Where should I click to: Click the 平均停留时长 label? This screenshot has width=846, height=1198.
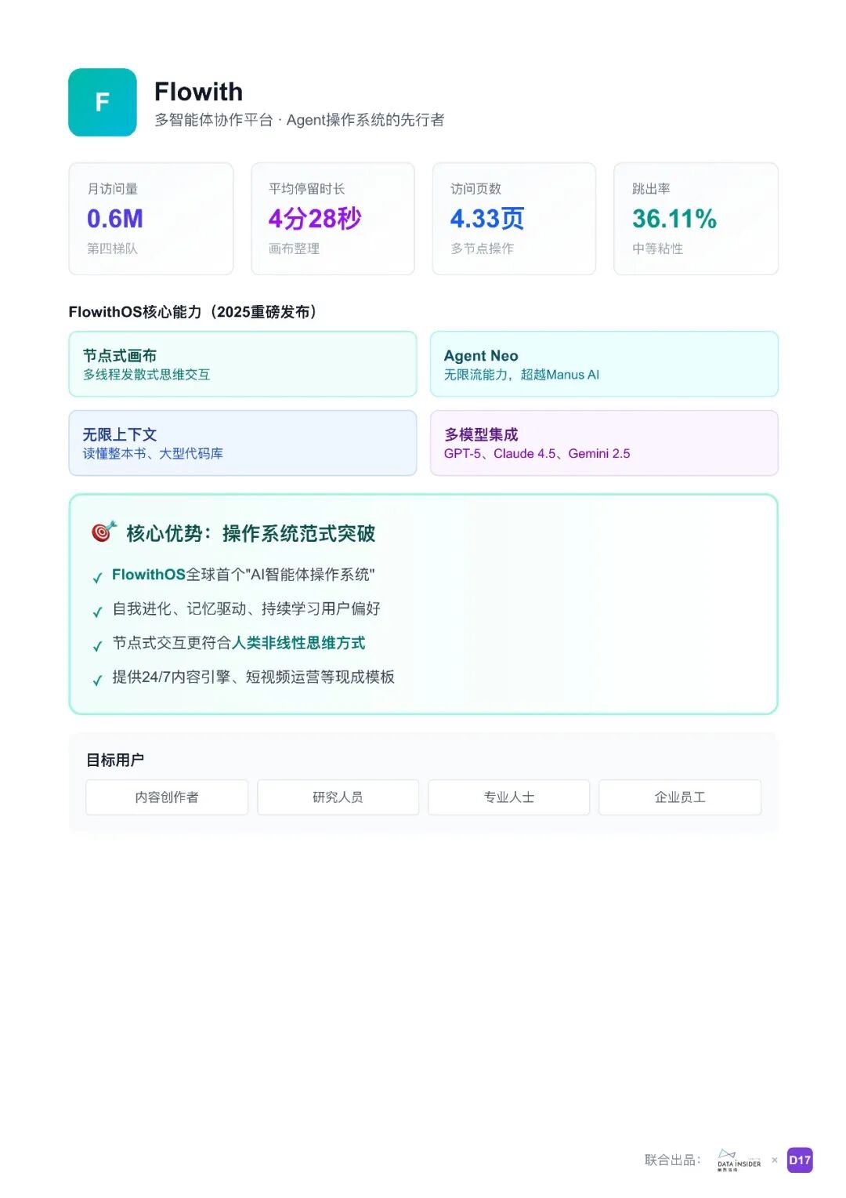[307, 189]
